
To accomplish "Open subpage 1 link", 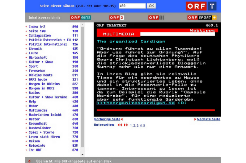I will pos(131,125).
